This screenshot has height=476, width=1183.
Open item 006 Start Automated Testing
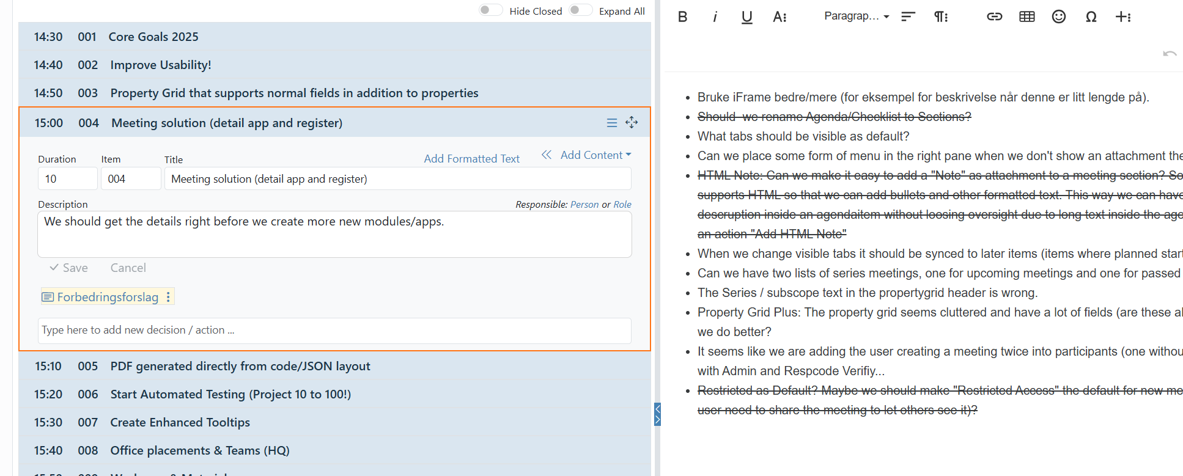(334, 394)
